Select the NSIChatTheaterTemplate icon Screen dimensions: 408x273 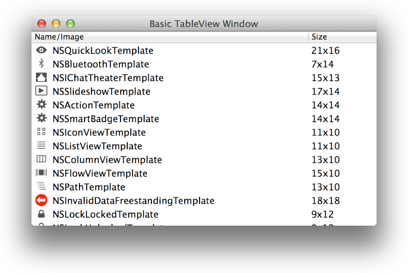[x=41, y=77]
